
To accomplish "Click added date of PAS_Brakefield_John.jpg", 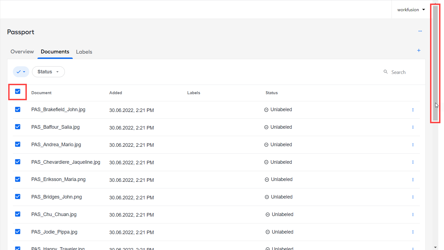I will click(x=132, y=110).
